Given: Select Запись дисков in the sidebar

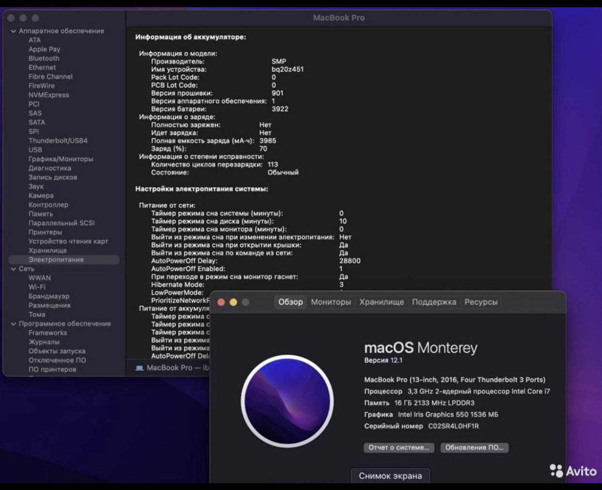Looking at the screenshot, I should point(52,177).
